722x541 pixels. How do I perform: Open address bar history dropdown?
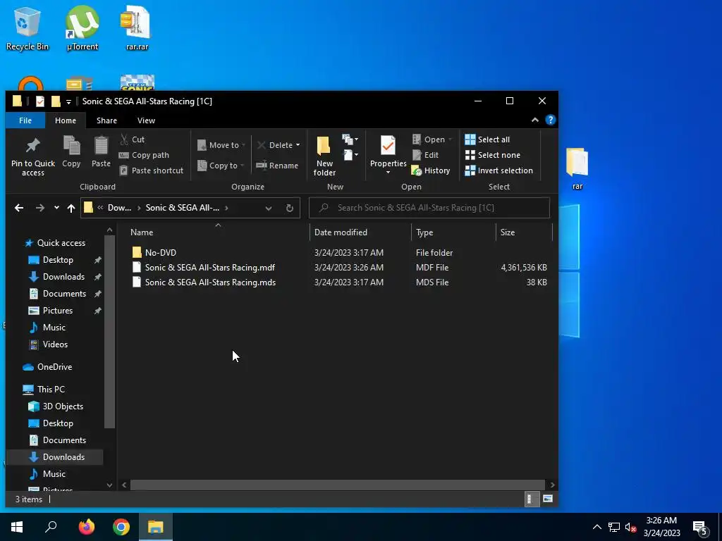click(x=269, y=209)
